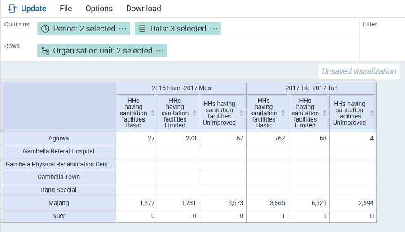Viewport: 405px width, 232px height.
Task: Click the Data dimension list icon
Action: click(142, 29)
